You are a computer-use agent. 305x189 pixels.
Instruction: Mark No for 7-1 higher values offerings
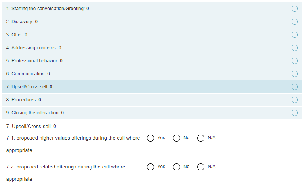tap(176, 138)
